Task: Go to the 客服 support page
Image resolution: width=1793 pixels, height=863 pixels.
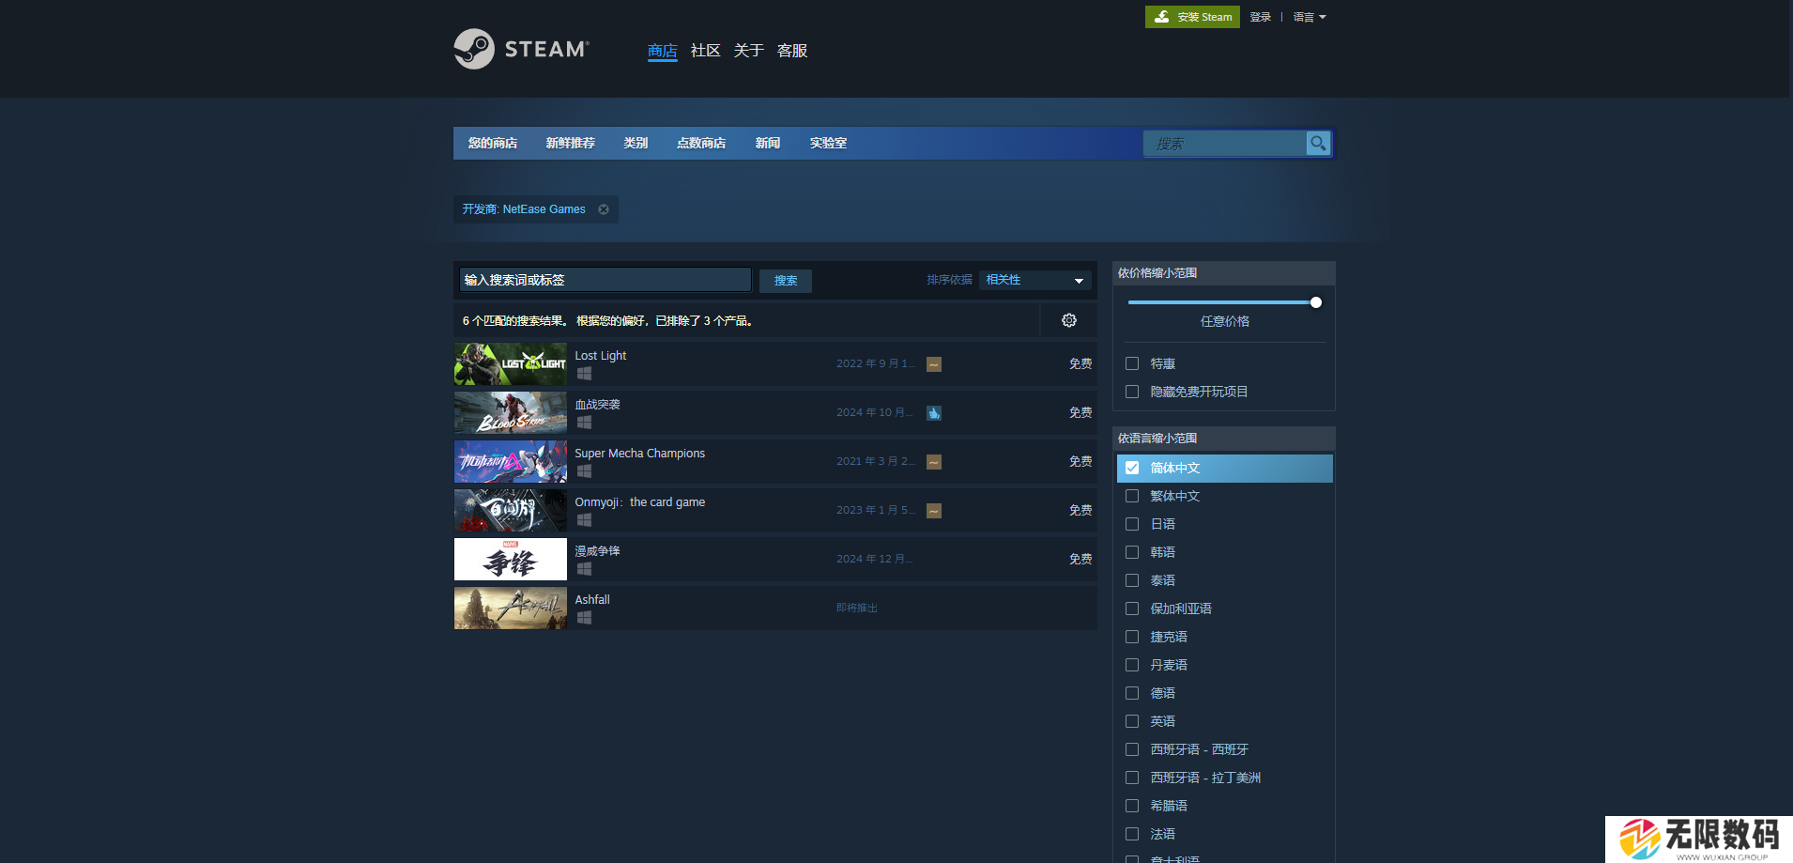Action: point(792,51)
